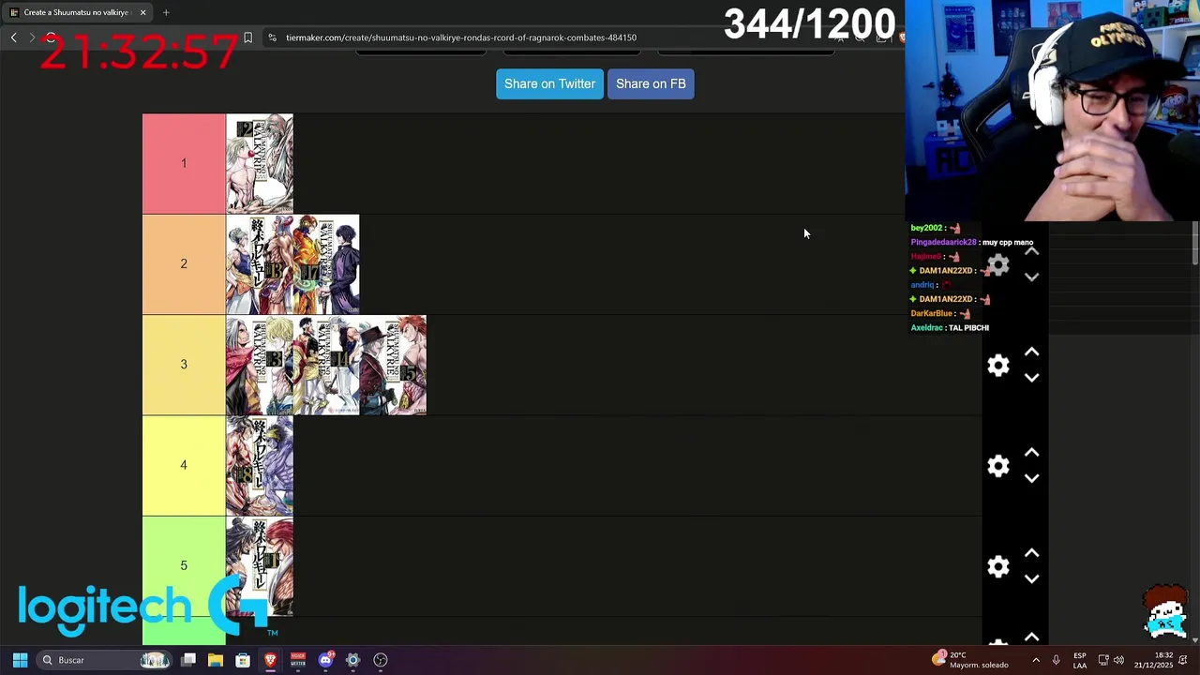
Task: Move tier 4 row down with chevron
Action: pyautogui.click(x=1031, y=479)
